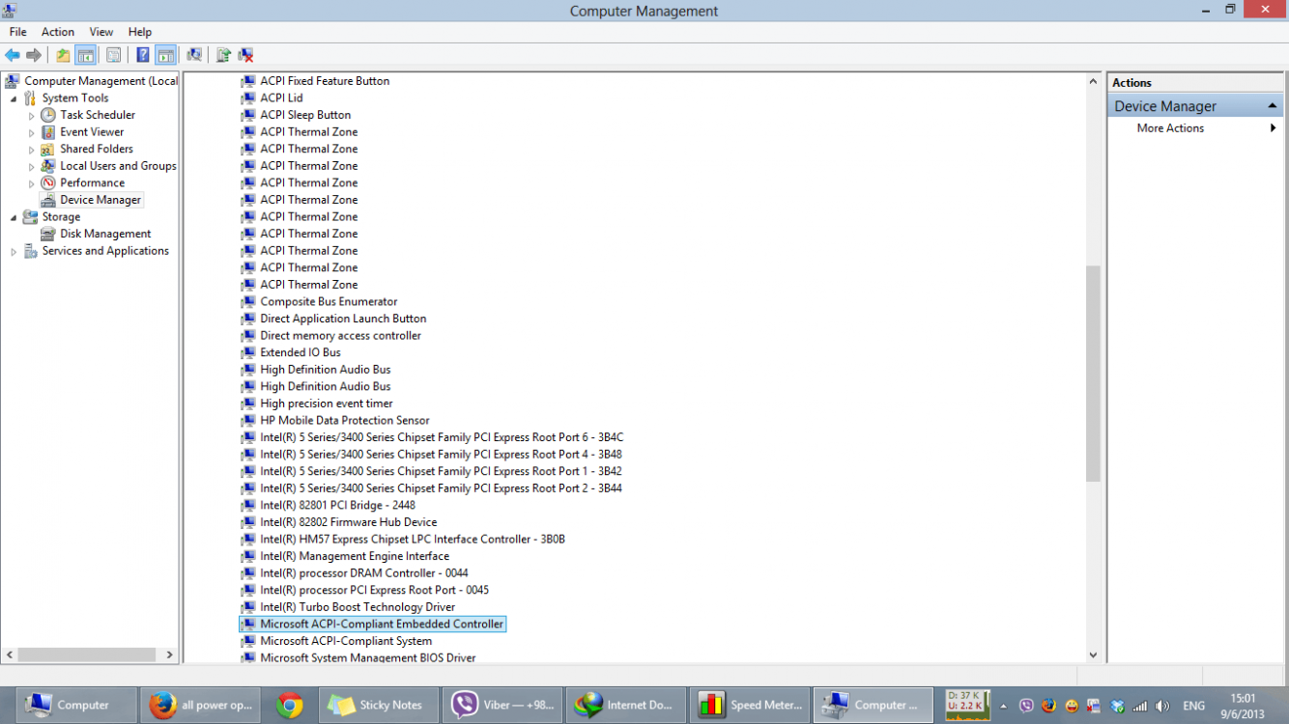Click Update Driver Software toolbar icon

(x=223, y=55)
